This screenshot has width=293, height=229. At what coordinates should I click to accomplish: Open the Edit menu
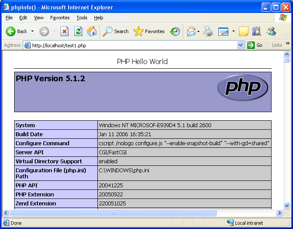23,18
